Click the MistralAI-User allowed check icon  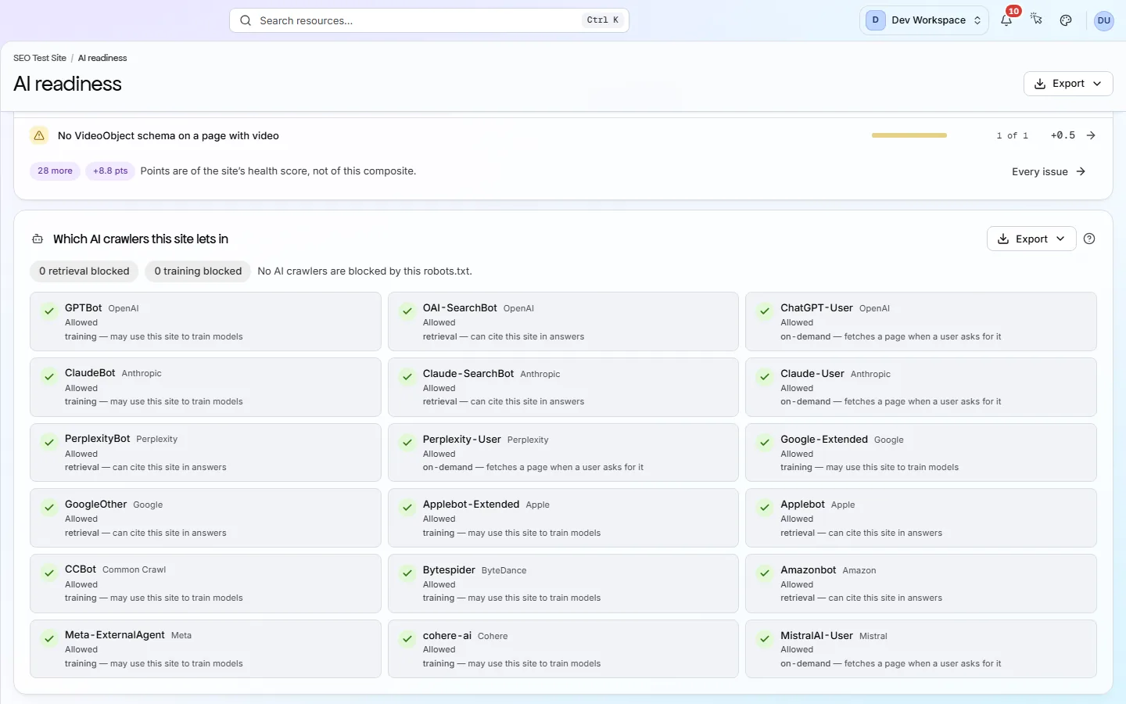click(765, 638)
